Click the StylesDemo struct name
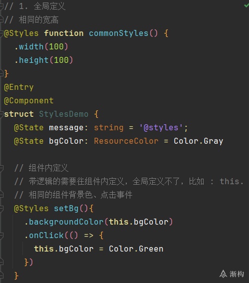The width and height of the screenshot is (249, 283). 64,114
